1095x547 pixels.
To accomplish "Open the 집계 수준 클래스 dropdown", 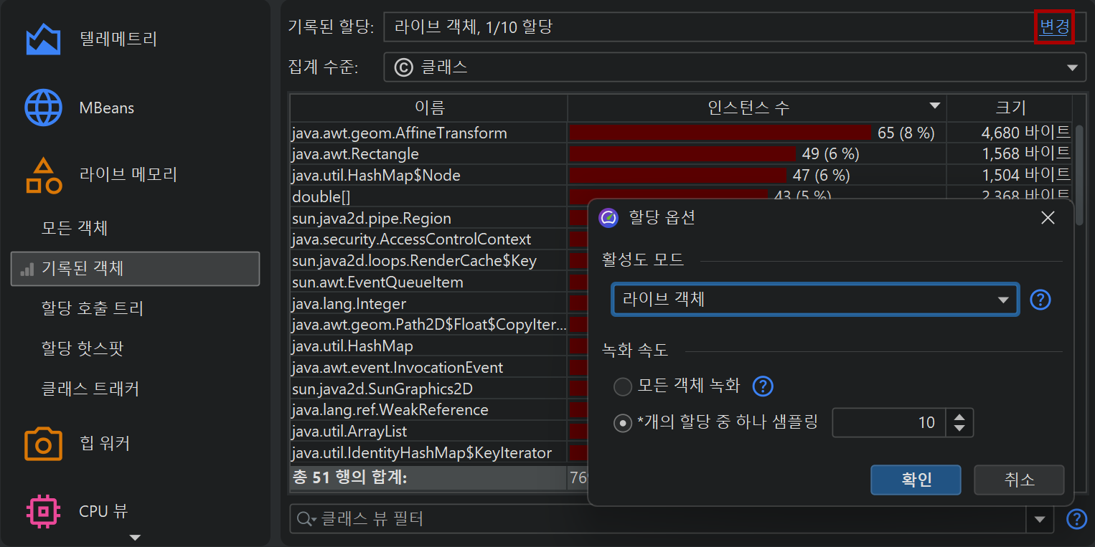I will click(x=733, y=67).
